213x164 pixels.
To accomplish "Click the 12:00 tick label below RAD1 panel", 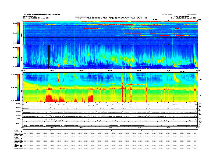I will pos(110,70).
